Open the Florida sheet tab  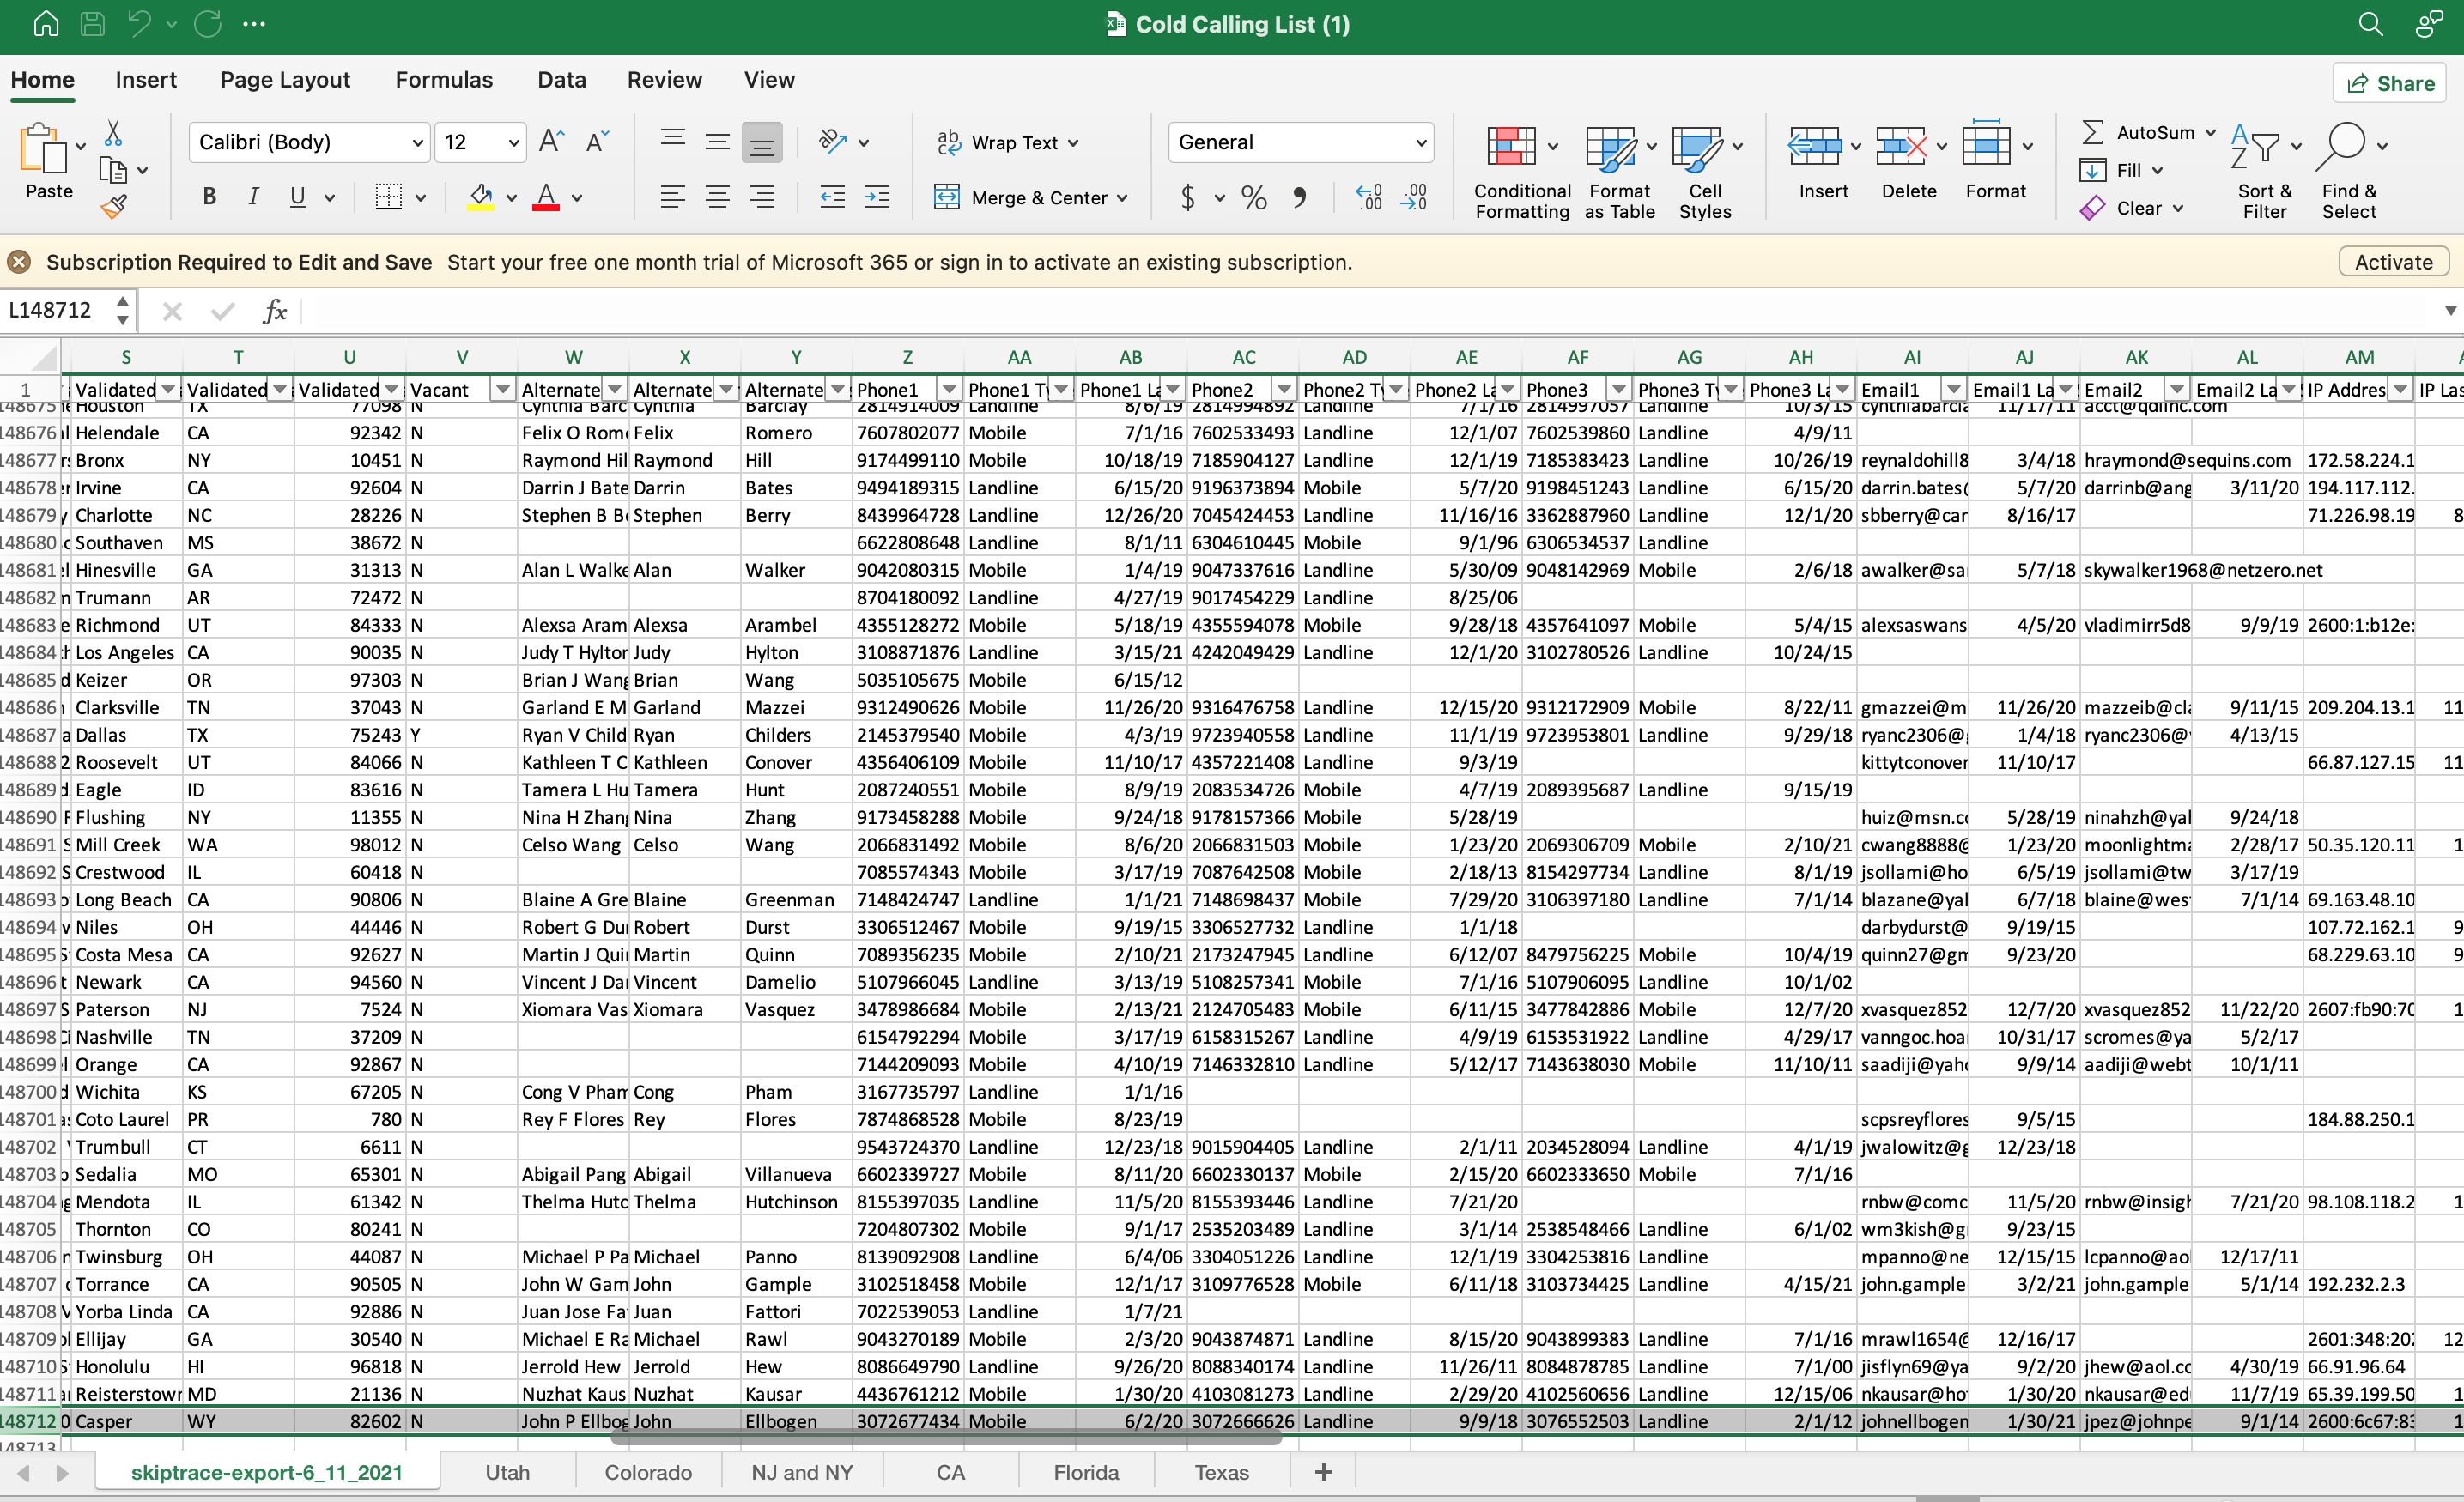[x=1086, y=1472]
